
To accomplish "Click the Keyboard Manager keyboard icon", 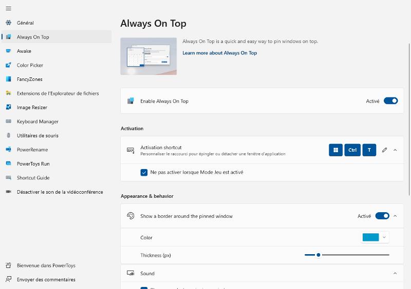I will coord(8,121).
